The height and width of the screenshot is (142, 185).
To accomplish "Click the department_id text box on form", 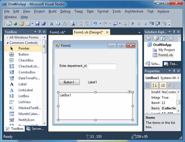I will coord(102,67).
